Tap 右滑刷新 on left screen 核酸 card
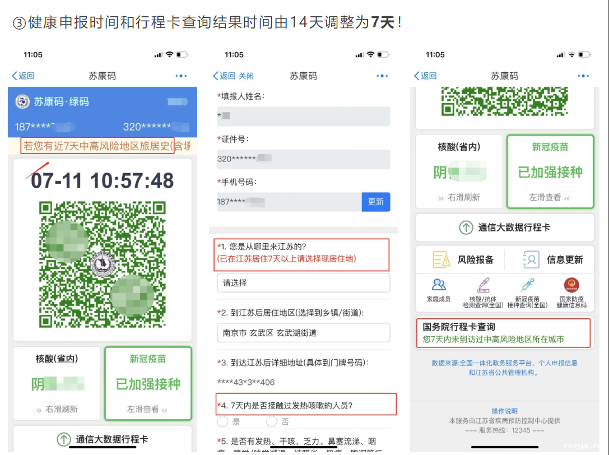The image size is (609, 455). [x=57, y=410]
